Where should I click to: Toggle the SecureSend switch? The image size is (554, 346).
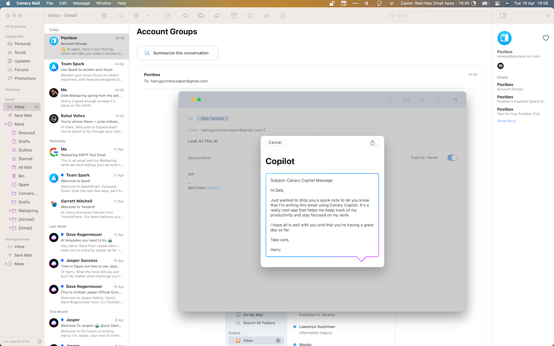pyautogui.click(x=452, y=158)
